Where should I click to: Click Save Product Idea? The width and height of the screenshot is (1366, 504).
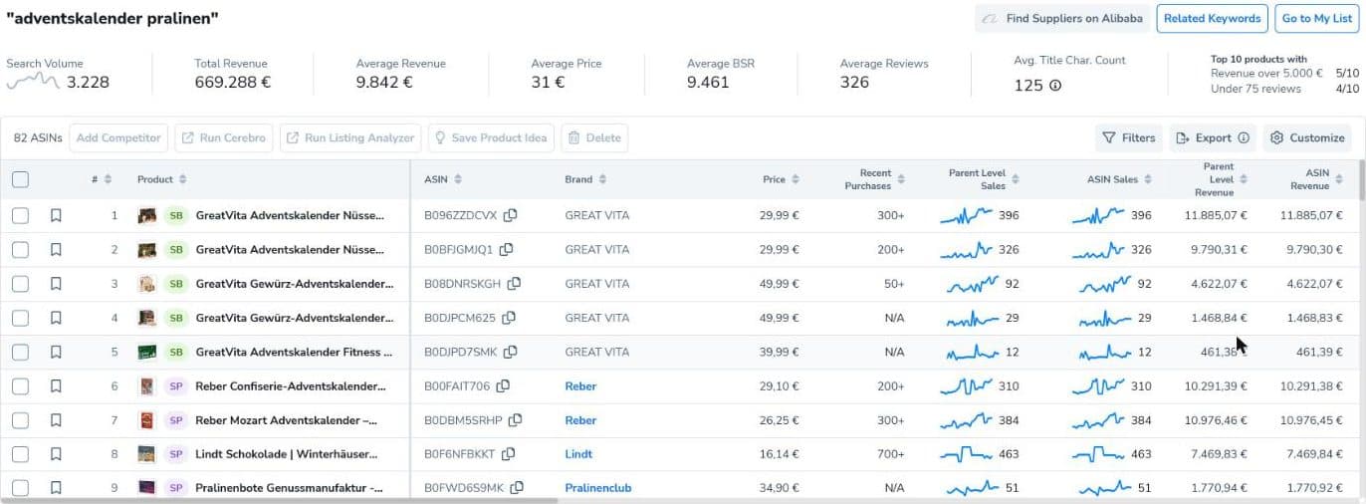[x=491, y=138]
